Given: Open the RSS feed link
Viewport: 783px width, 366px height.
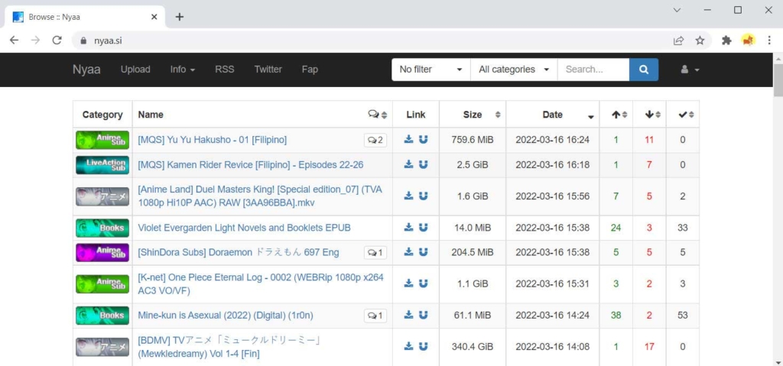Looking at the screenshot, I should [224, 70].
